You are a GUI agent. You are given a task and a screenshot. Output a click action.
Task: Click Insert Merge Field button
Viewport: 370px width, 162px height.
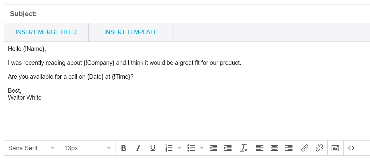pos(46,32)
